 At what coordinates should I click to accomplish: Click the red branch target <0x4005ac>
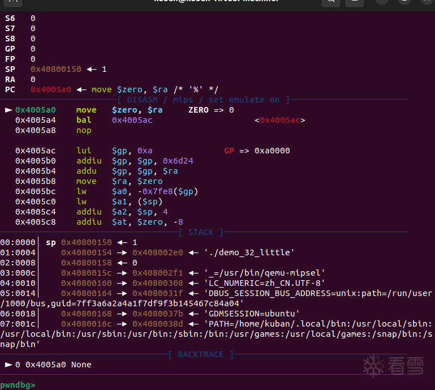279,120
